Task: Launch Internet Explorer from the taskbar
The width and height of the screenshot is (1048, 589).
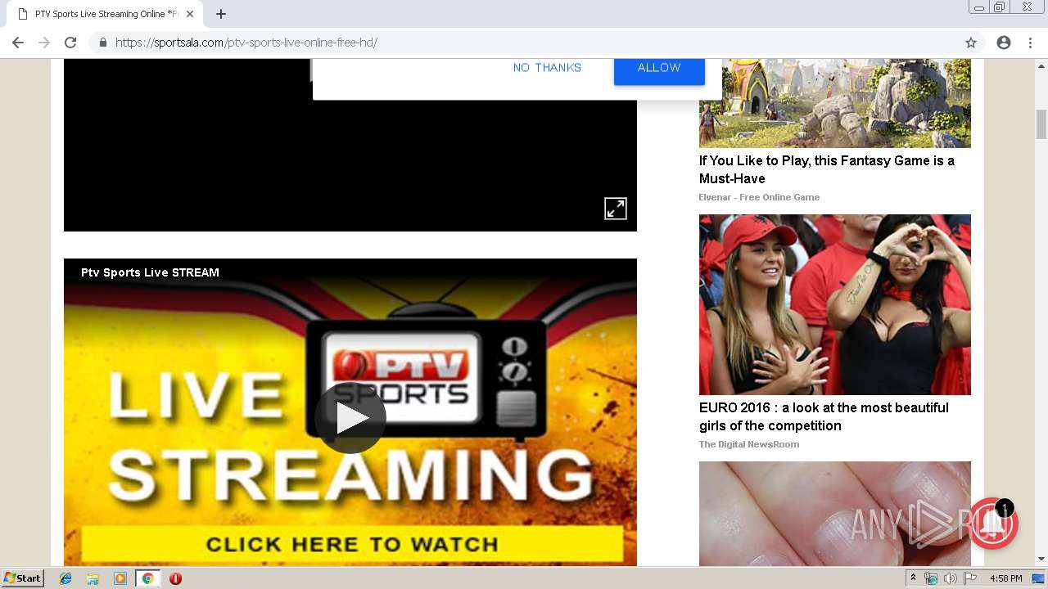Action: click(x=65, y=578)
